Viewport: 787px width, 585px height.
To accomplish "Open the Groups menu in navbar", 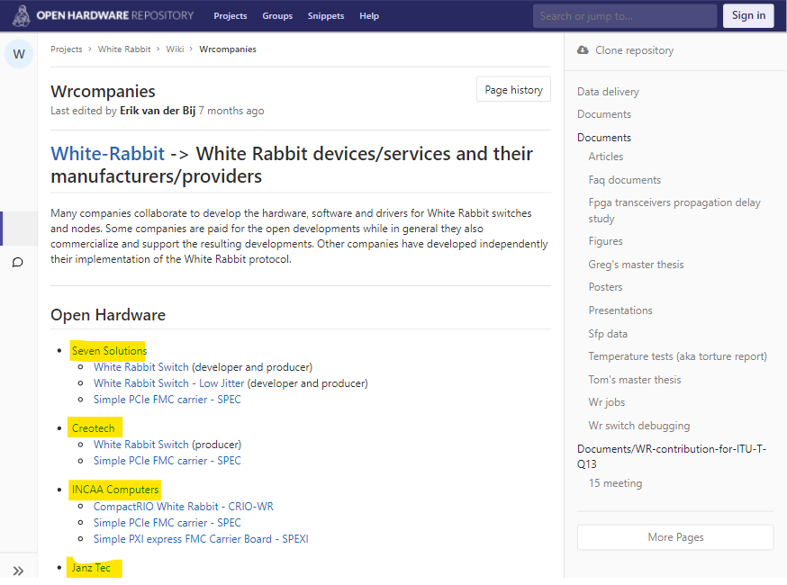I will pyautogui.click(x=277, y=16).
